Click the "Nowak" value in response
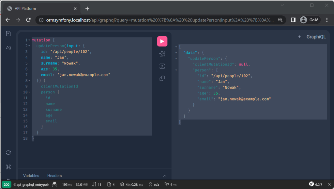The width and height of the screenshot is (334, 189). click(x=231, y=87)
